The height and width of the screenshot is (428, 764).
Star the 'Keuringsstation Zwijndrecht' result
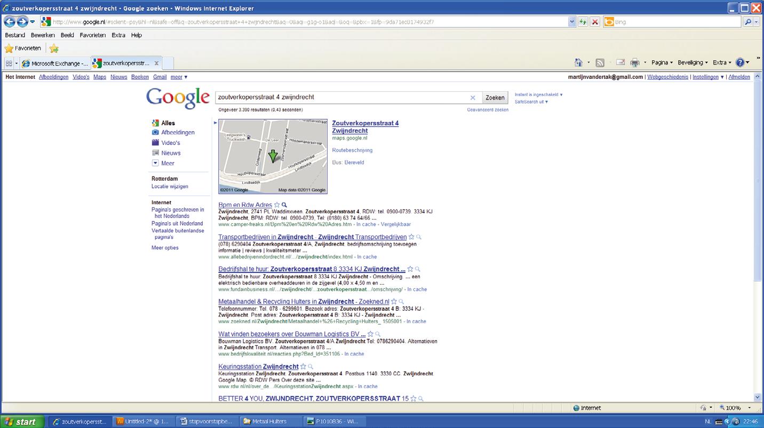[x=303, y=367]
